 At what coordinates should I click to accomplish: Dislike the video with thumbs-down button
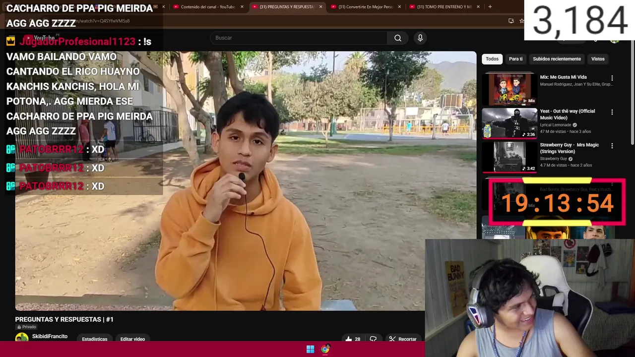[x=373, y=339]
